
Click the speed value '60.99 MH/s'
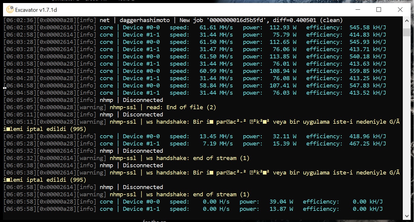click(216, 71)
